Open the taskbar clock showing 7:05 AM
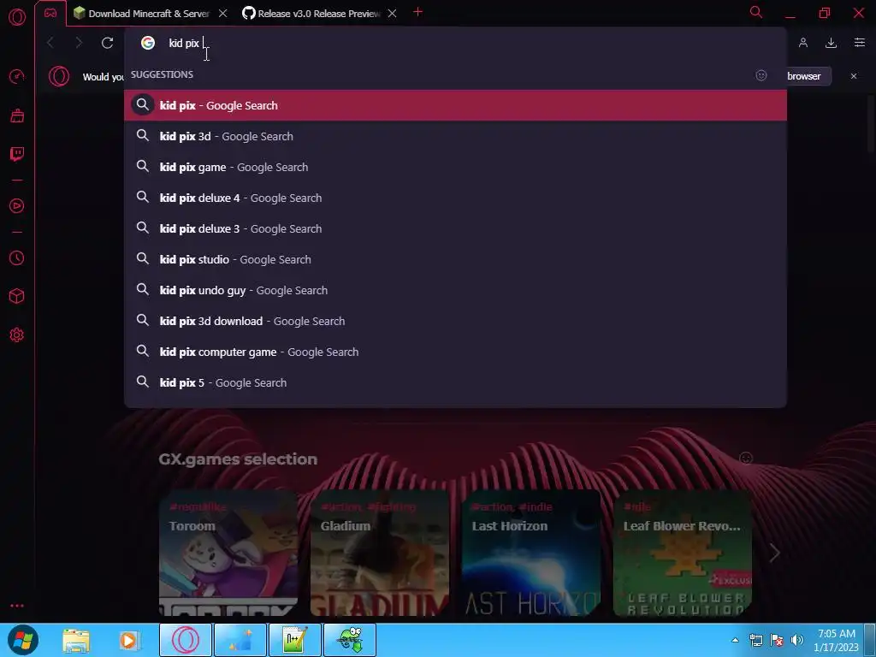The image size is (876, 657). 836,640
